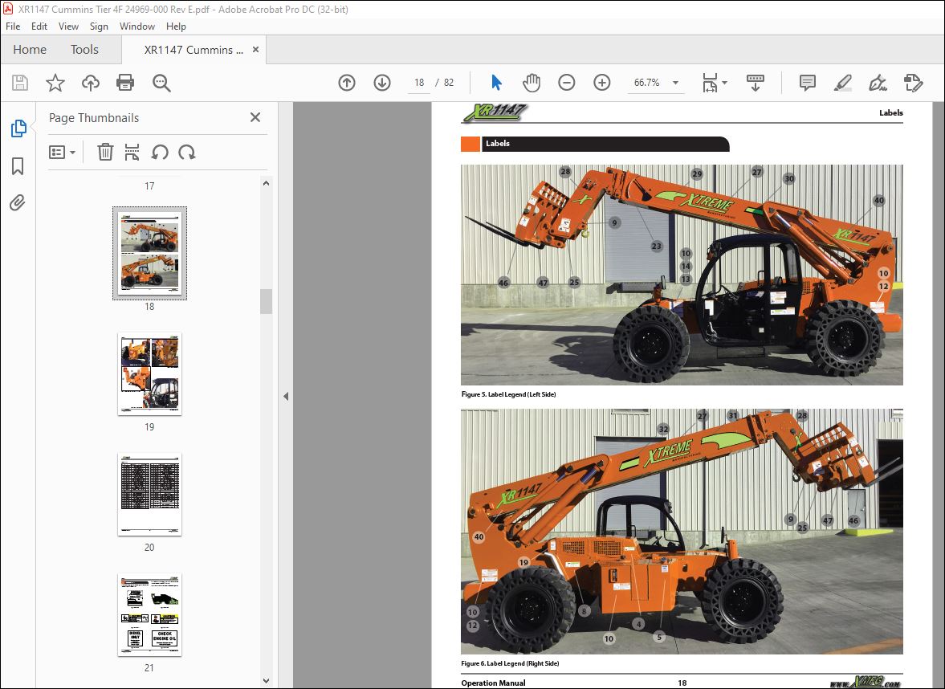Rotate page counterclockwise
945x689 pixels.
(160, 152)
